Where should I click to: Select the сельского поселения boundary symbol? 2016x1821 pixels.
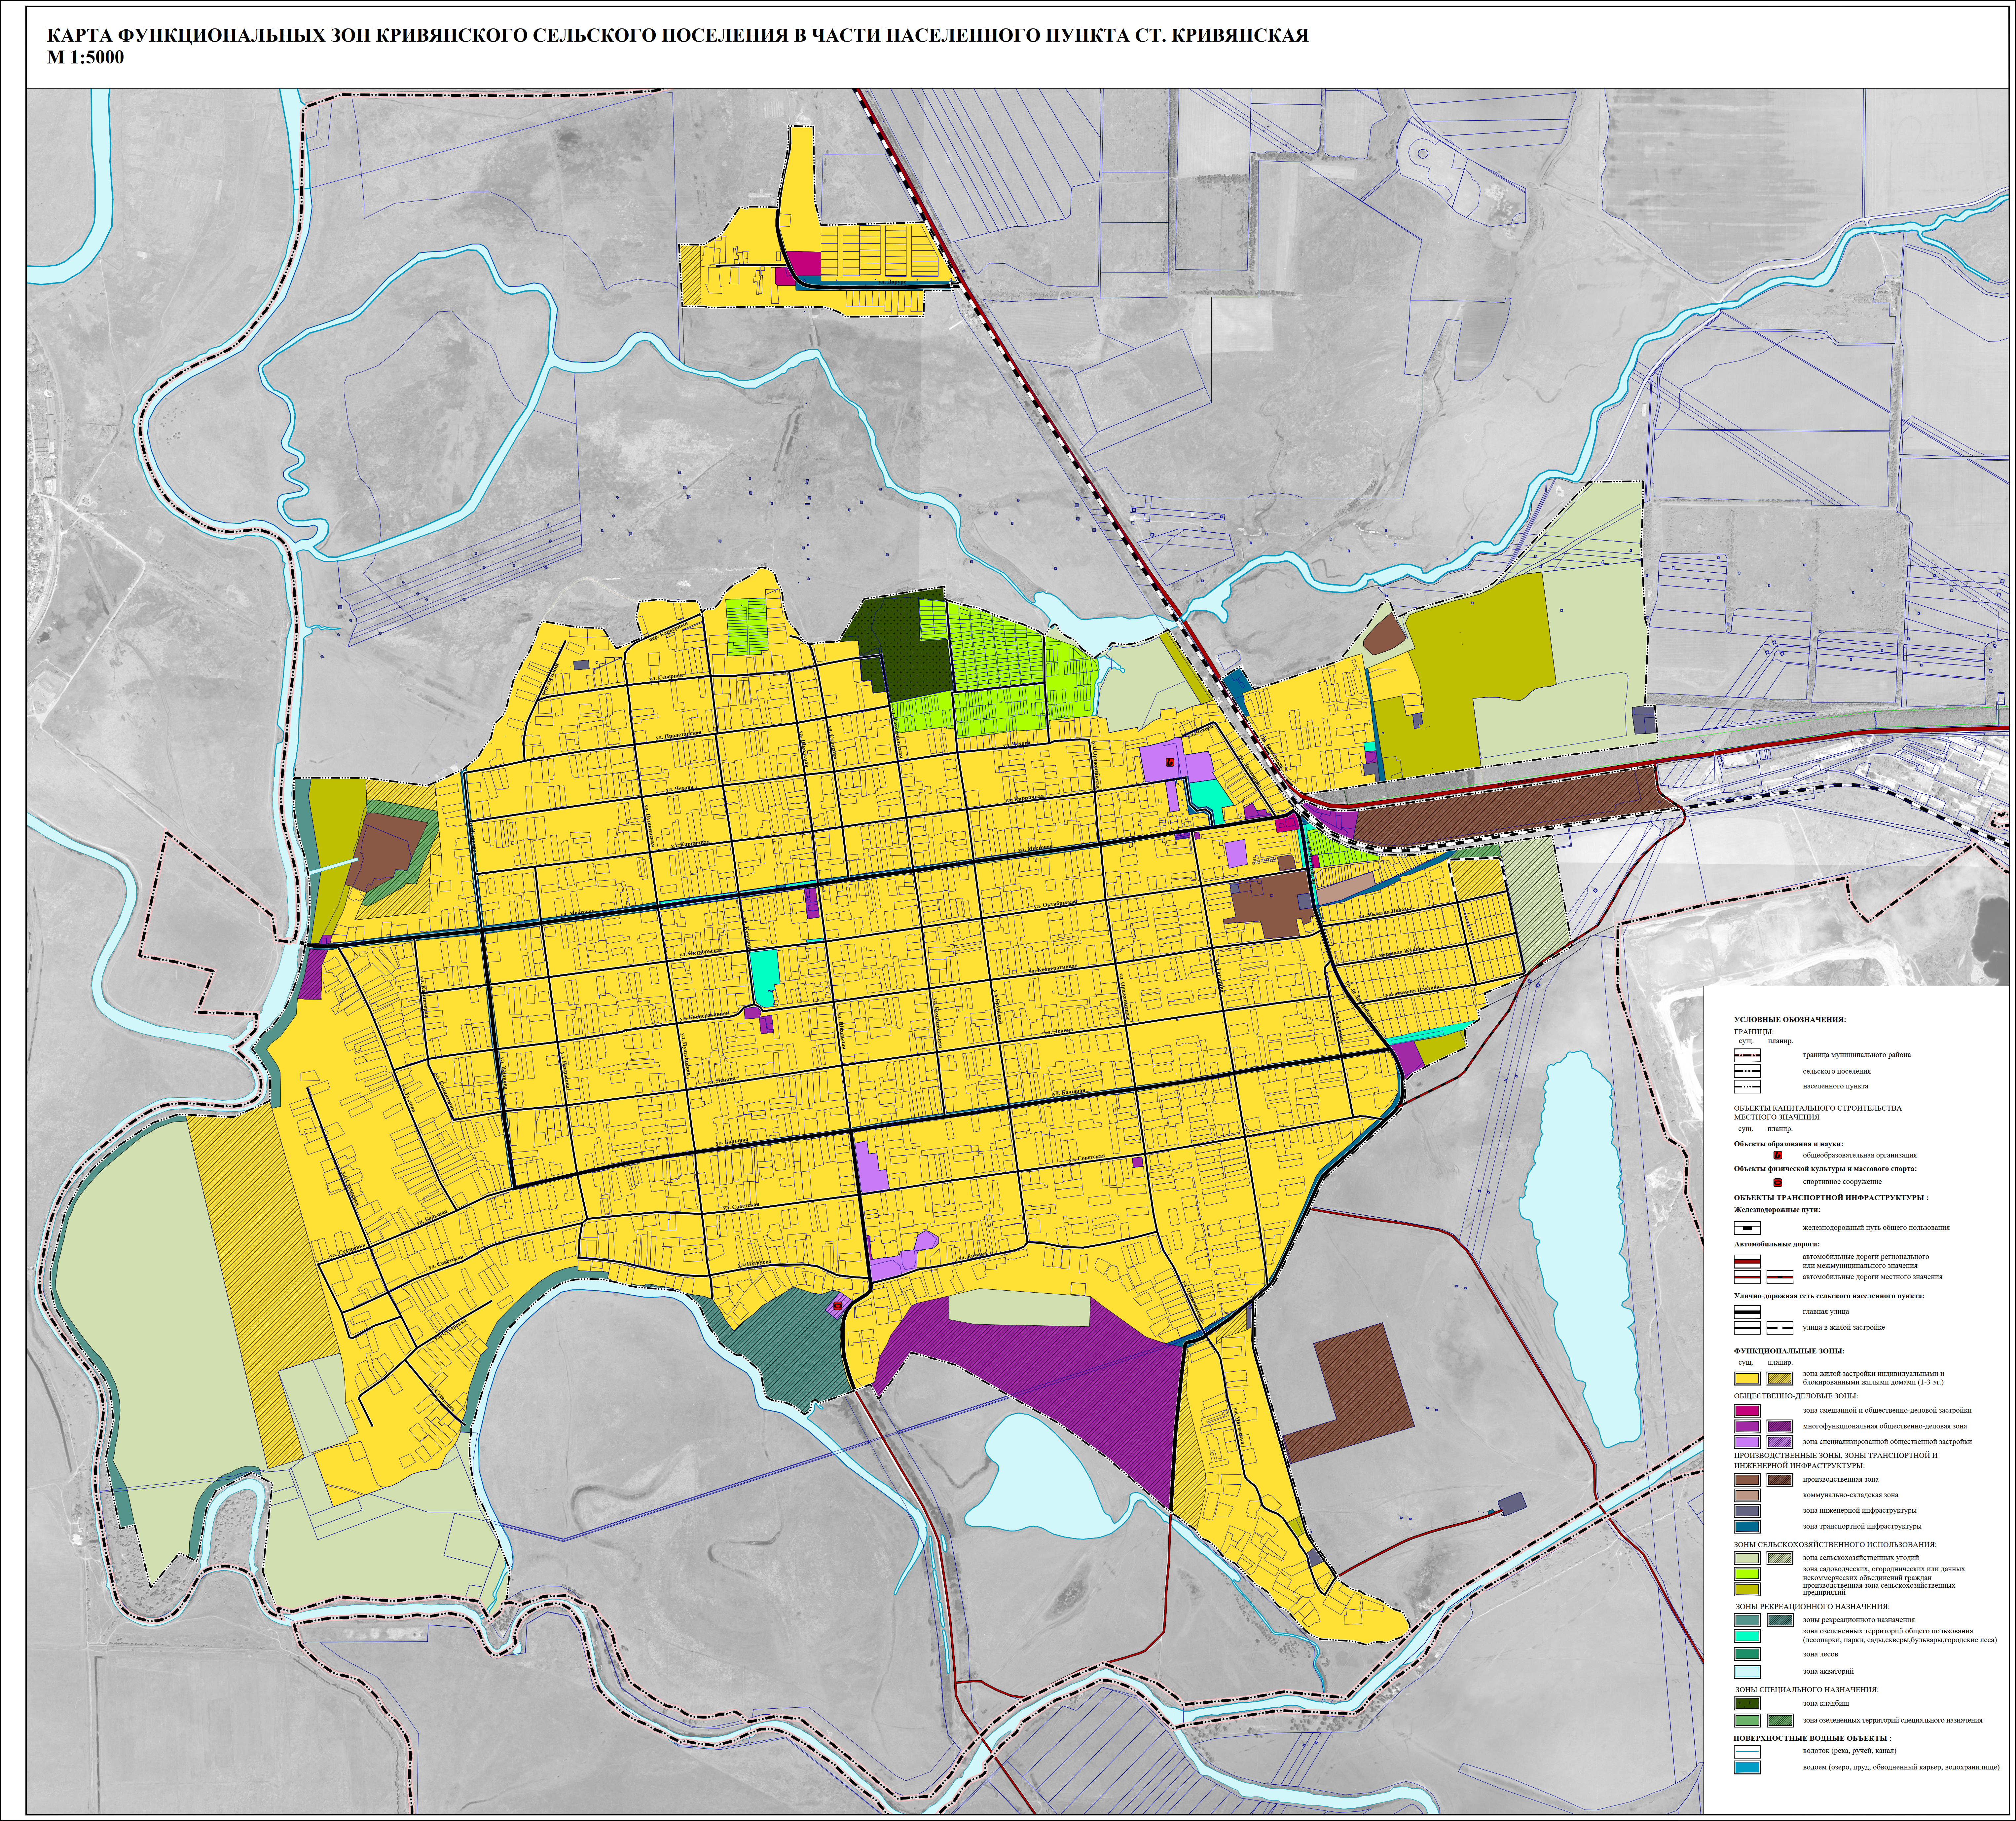point(1747,1071)
